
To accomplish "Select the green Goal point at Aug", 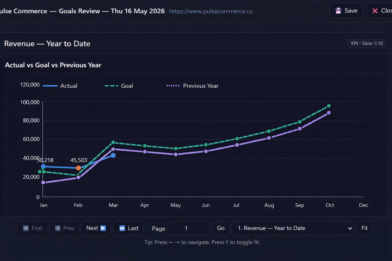I will click(x=269, y=131).
